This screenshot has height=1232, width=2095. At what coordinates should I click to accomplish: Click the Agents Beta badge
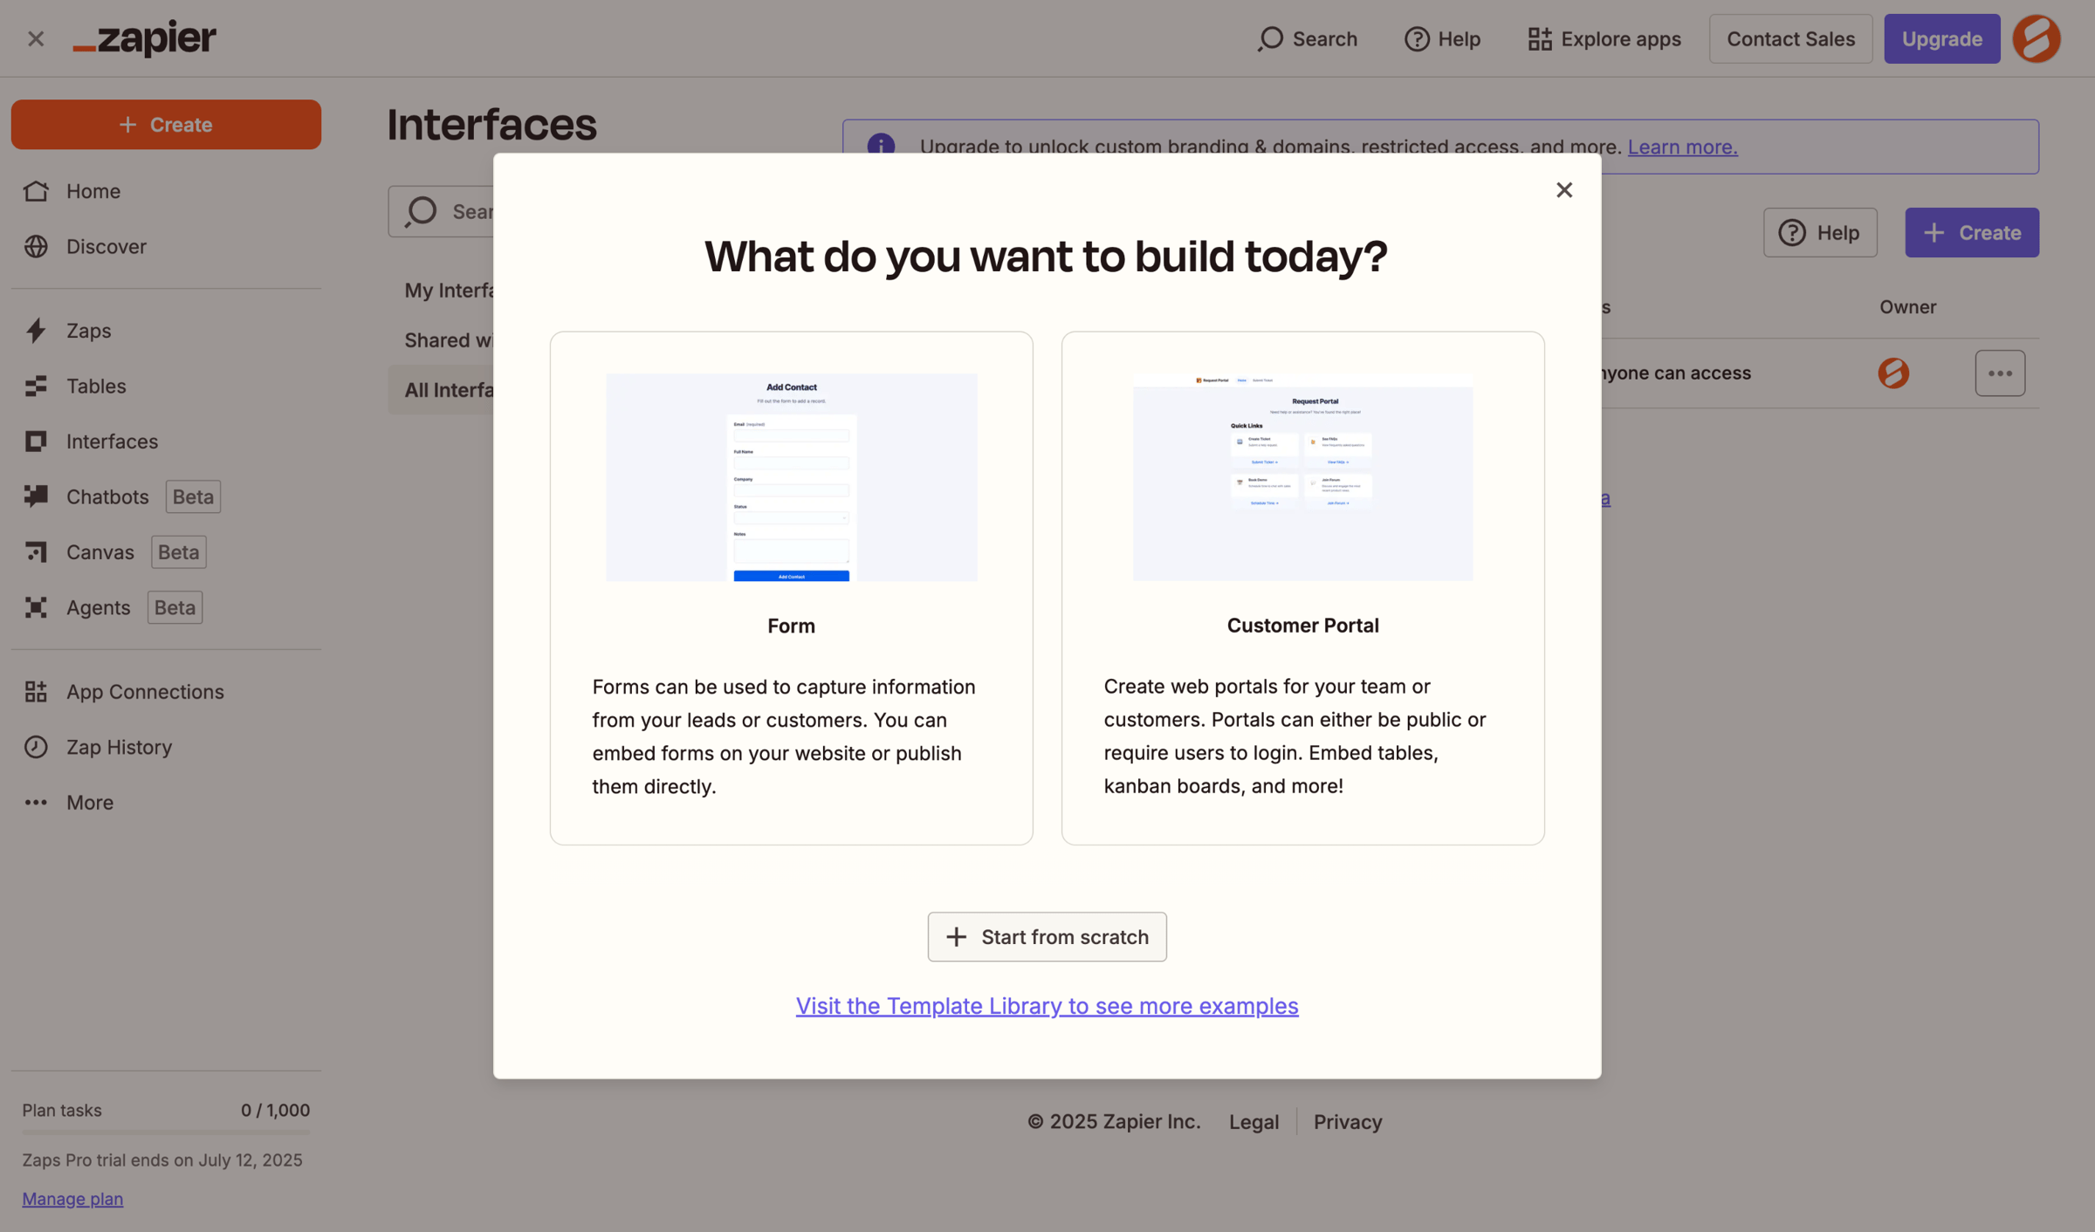point(175,607)
